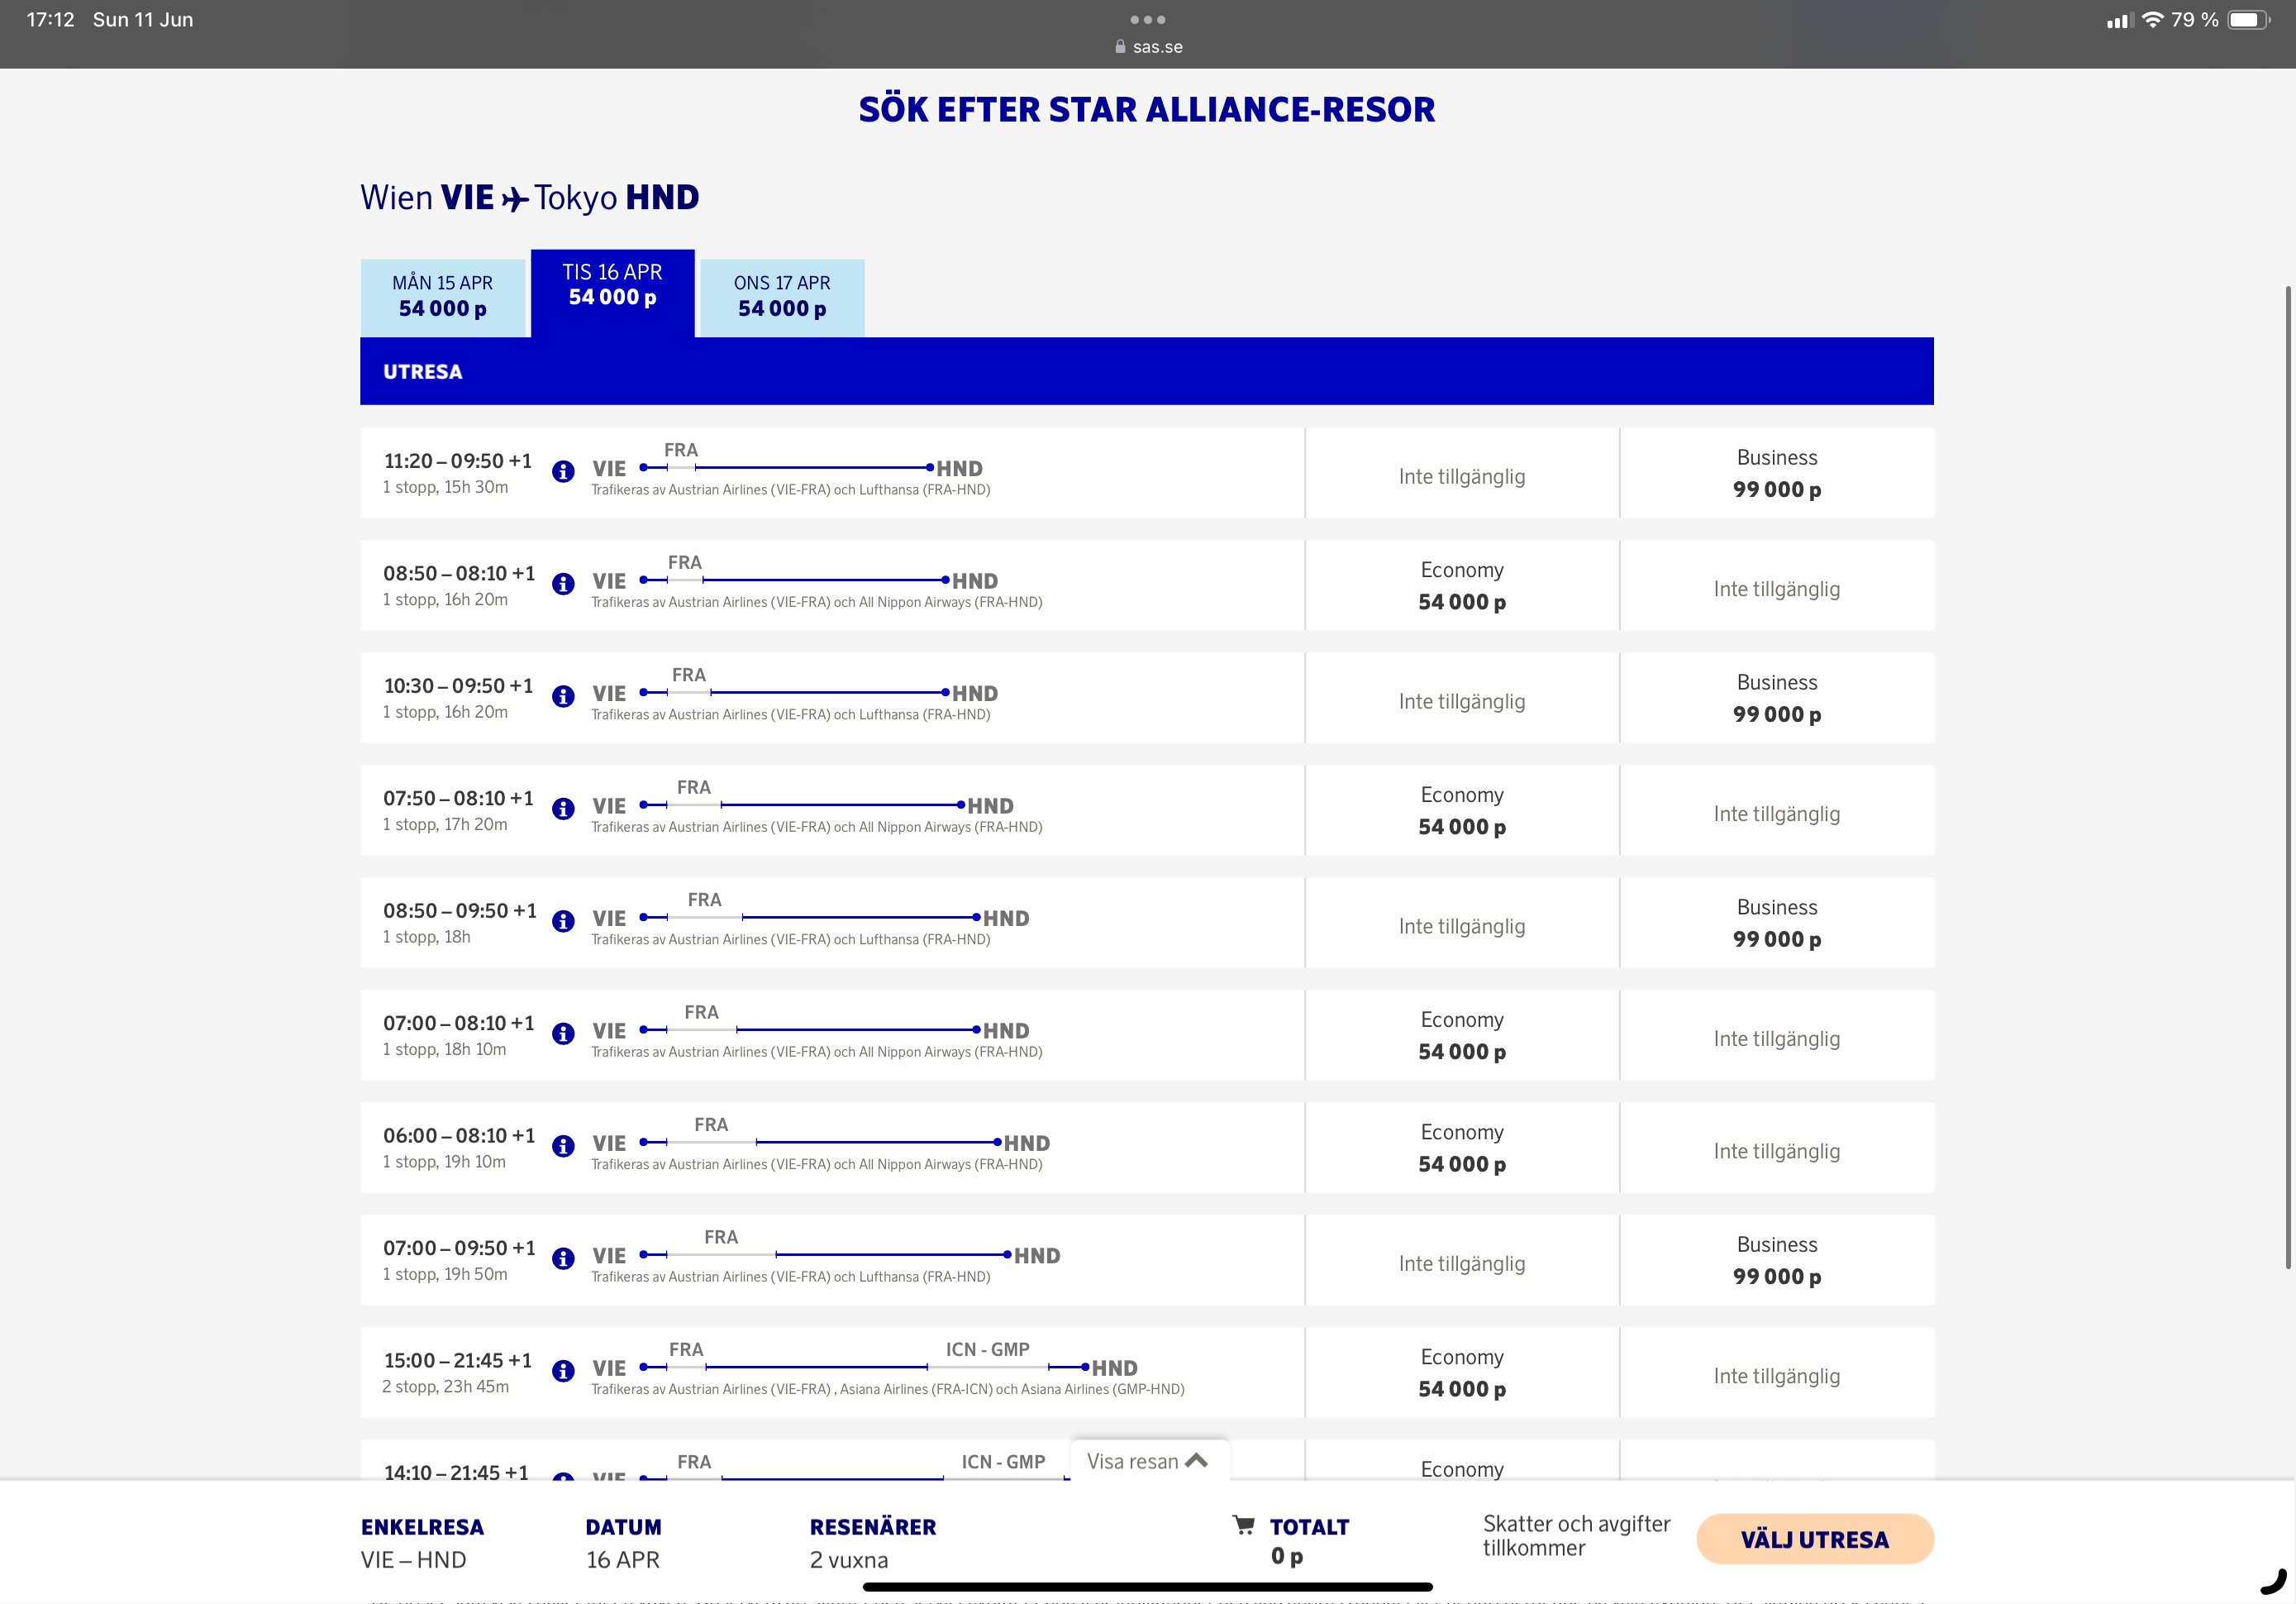Collapse the Visa resan trip summary
The width and height of the screenshot is (2296, 1604).
[1148, 1461]
